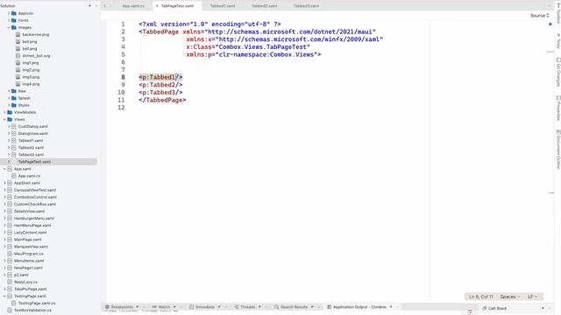Click the <p:Tabbed2/> code line
Screen dimensions: 561x315
[160, 85]
